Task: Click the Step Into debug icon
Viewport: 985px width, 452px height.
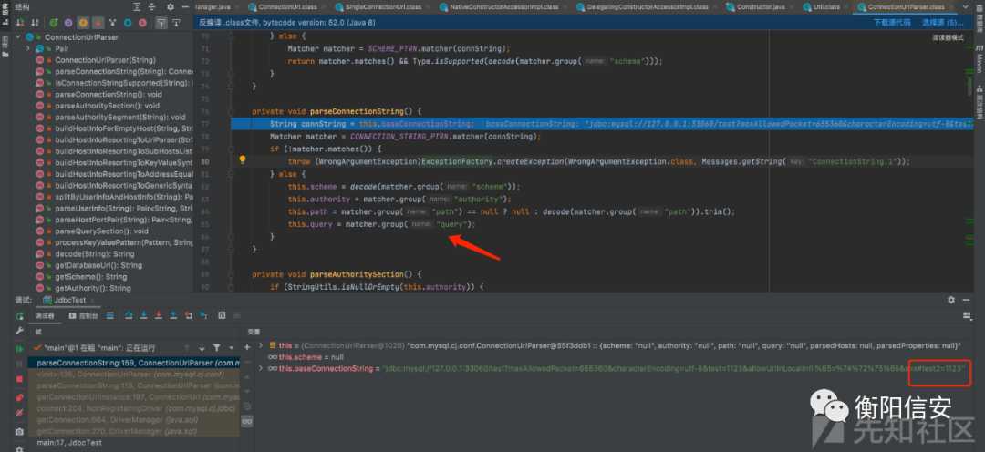Action: pos(144,315)
